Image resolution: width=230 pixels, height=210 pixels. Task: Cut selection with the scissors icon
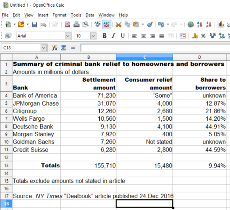119,25
